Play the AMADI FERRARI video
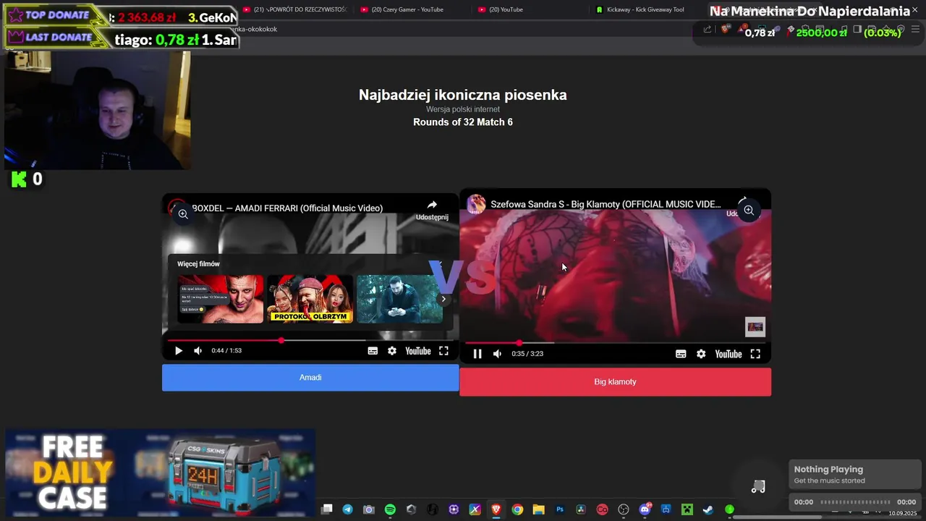The image size is (926, 521). click(179, 351)
